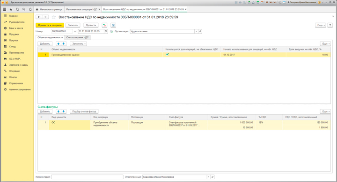Move property object row up
Viewport: 337px width, 182px height.
click(59, 44)
